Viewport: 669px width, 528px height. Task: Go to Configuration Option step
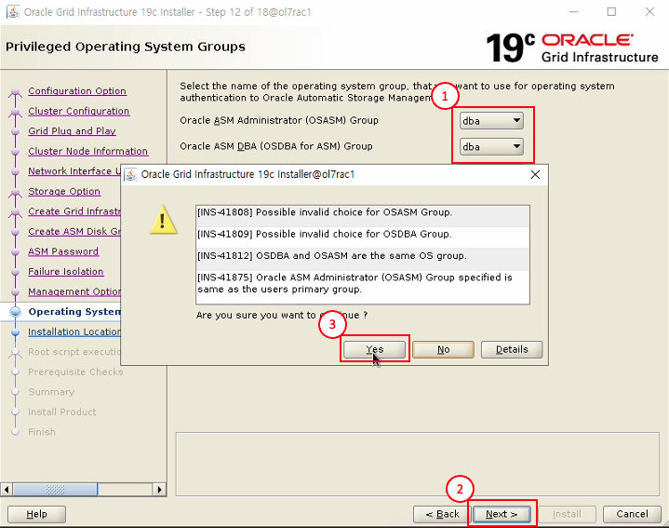(x=77, y=91)
